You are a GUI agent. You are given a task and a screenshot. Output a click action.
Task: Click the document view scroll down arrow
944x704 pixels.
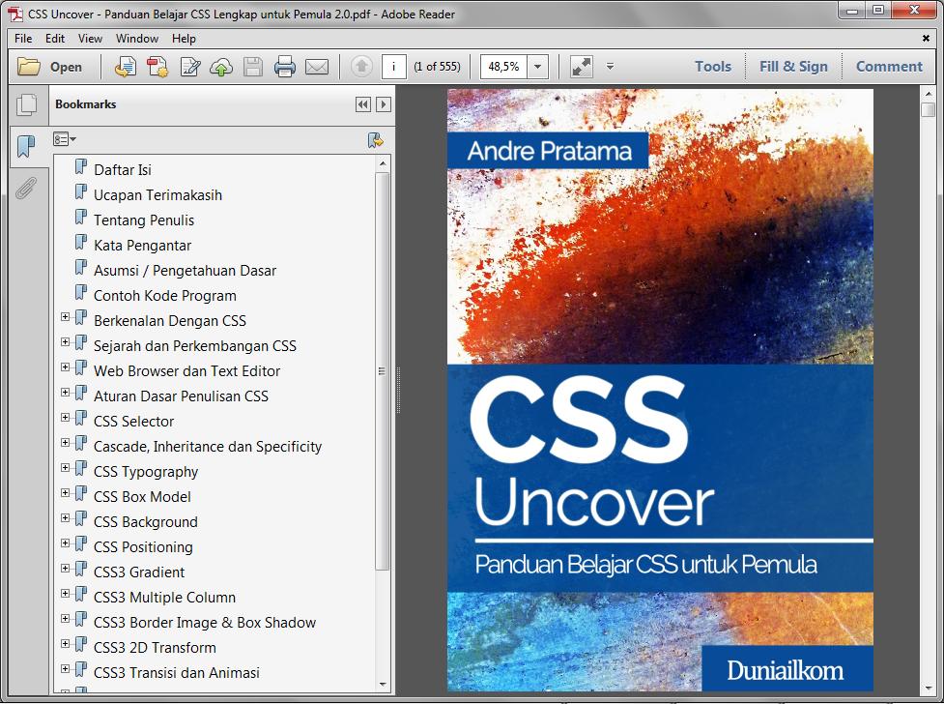click(928, 689)
